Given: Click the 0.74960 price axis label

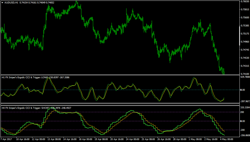Looking at the screenshot, I should point(245,42).
